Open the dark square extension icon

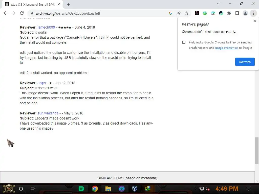pos(197,13)
